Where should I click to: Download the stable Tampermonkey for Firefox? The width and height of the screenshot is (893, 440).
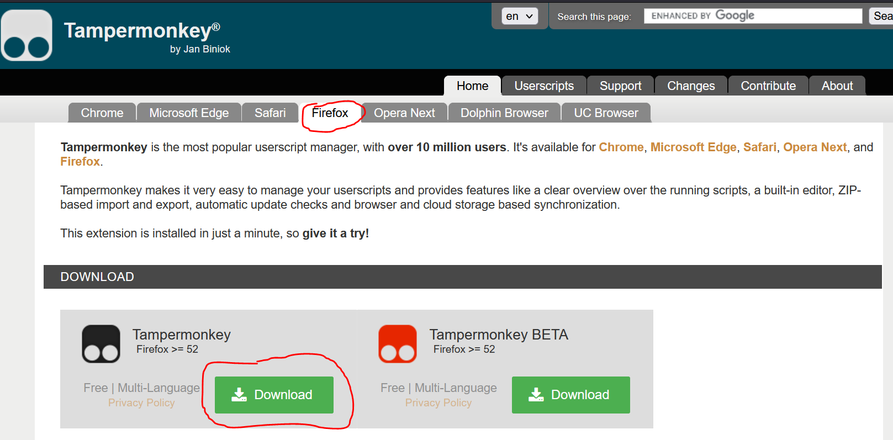coord(274,395)
